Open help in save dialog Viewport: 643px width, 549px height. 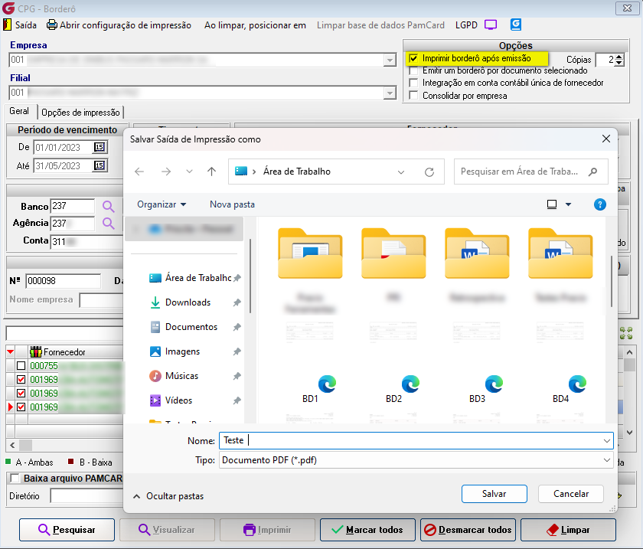point(600,204)
